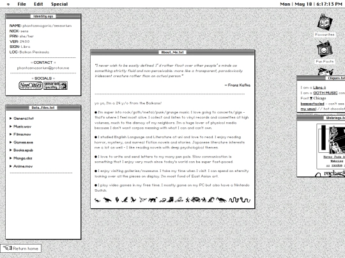This screenshot has height=258, width=345.
Task: Click the sensorium SpaceHey badge
Action: (x=56, y=85)
